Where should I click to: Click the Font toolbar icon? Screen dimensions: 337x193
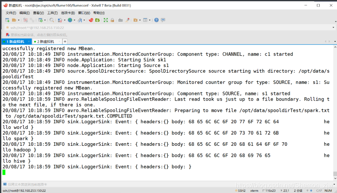(x=80, y=20)
